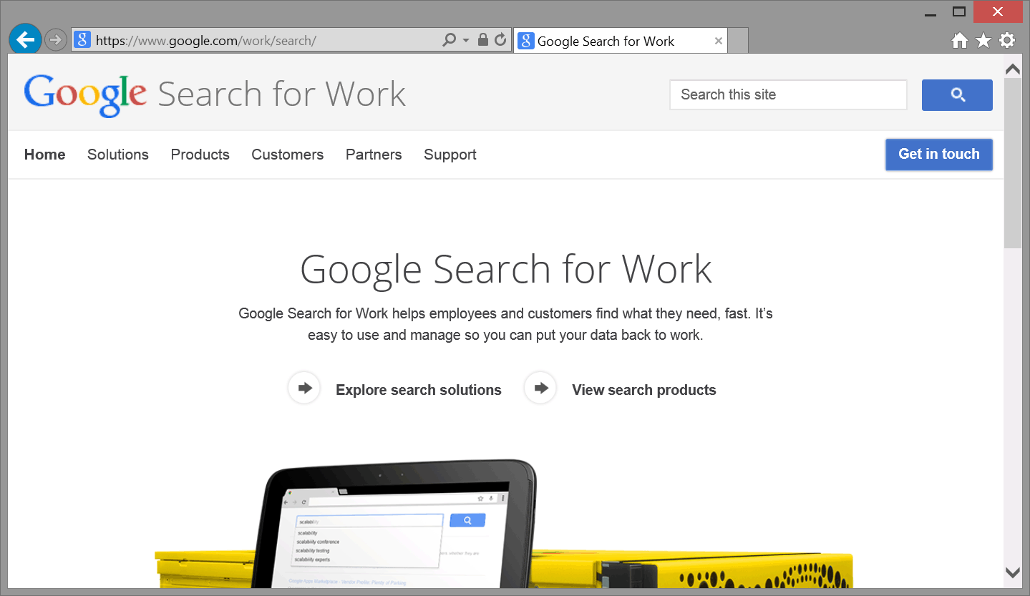Focus the Search this site field
Viewport: 1030px width, 596px height.
click(x=788, y=94)
